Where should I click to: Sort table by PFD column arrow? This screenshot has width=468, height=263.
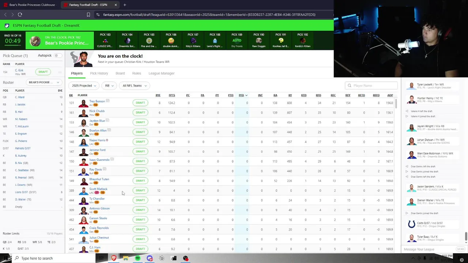click(246, 95)
